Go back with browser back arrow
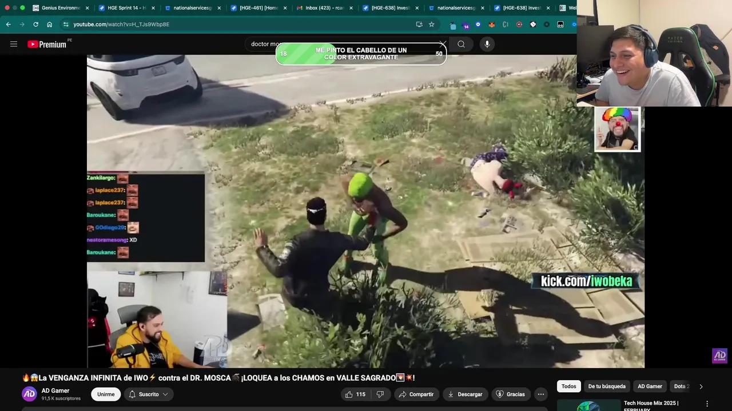The width and height of the screenshot is (732, 411). click(x=8, y=24)
